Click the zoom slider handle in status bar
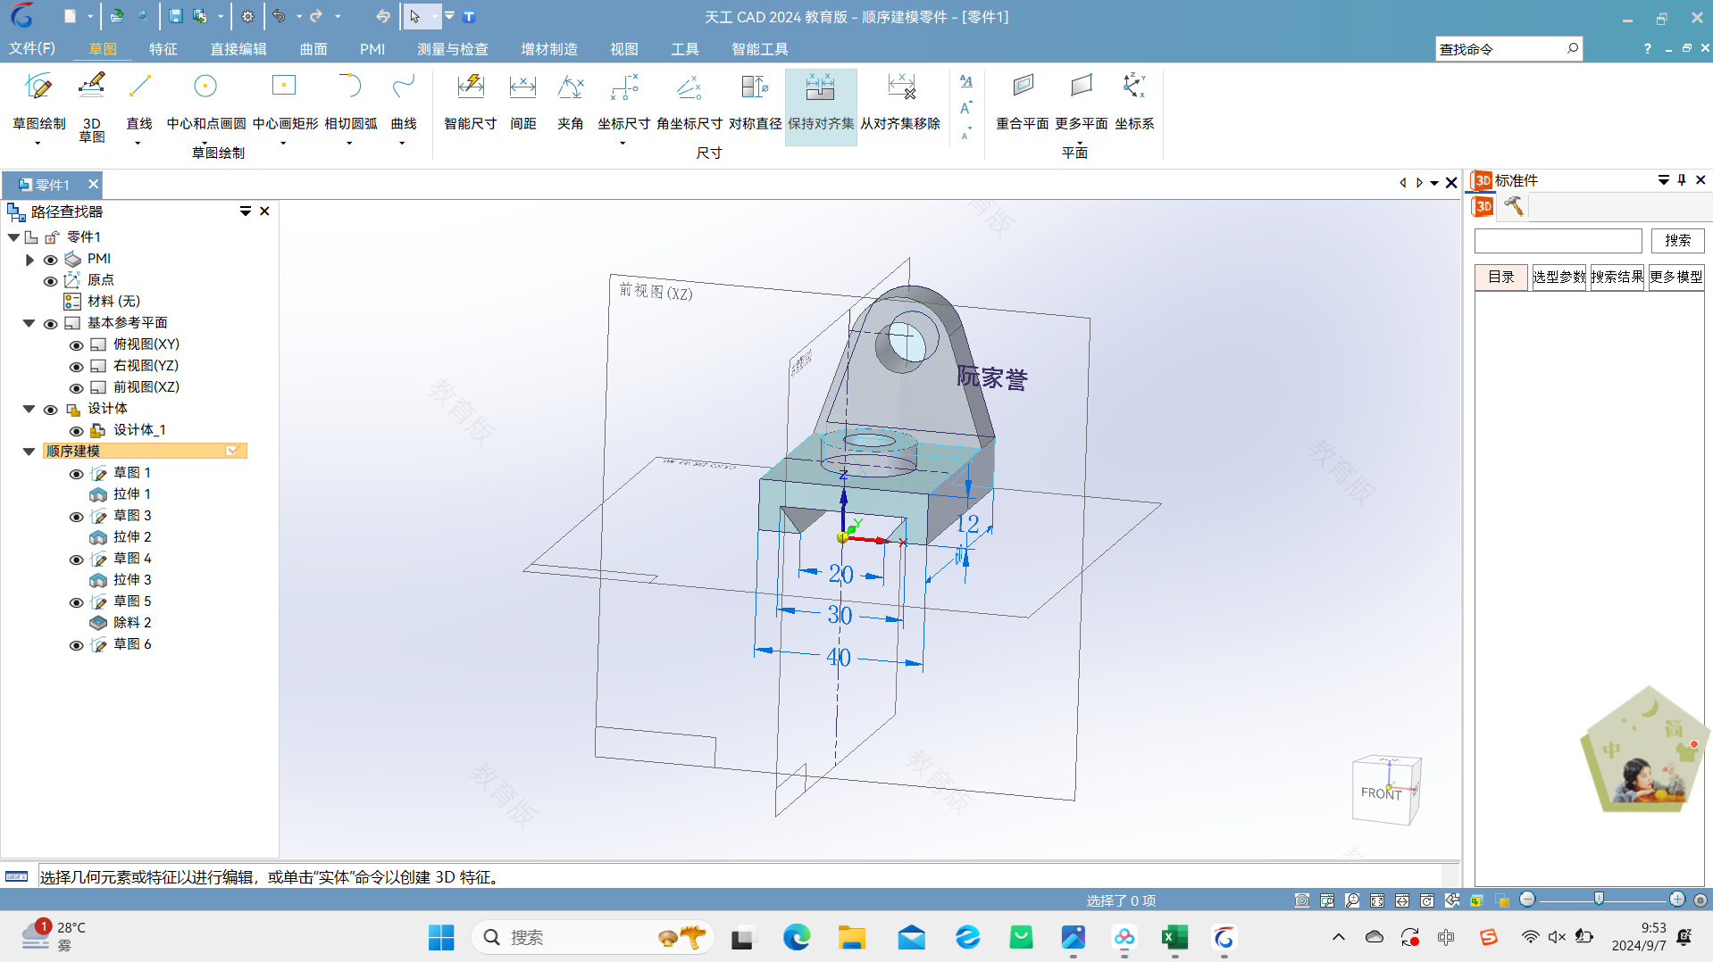The height and width of the screenshot is (962, 1713). click(1599, 900)
